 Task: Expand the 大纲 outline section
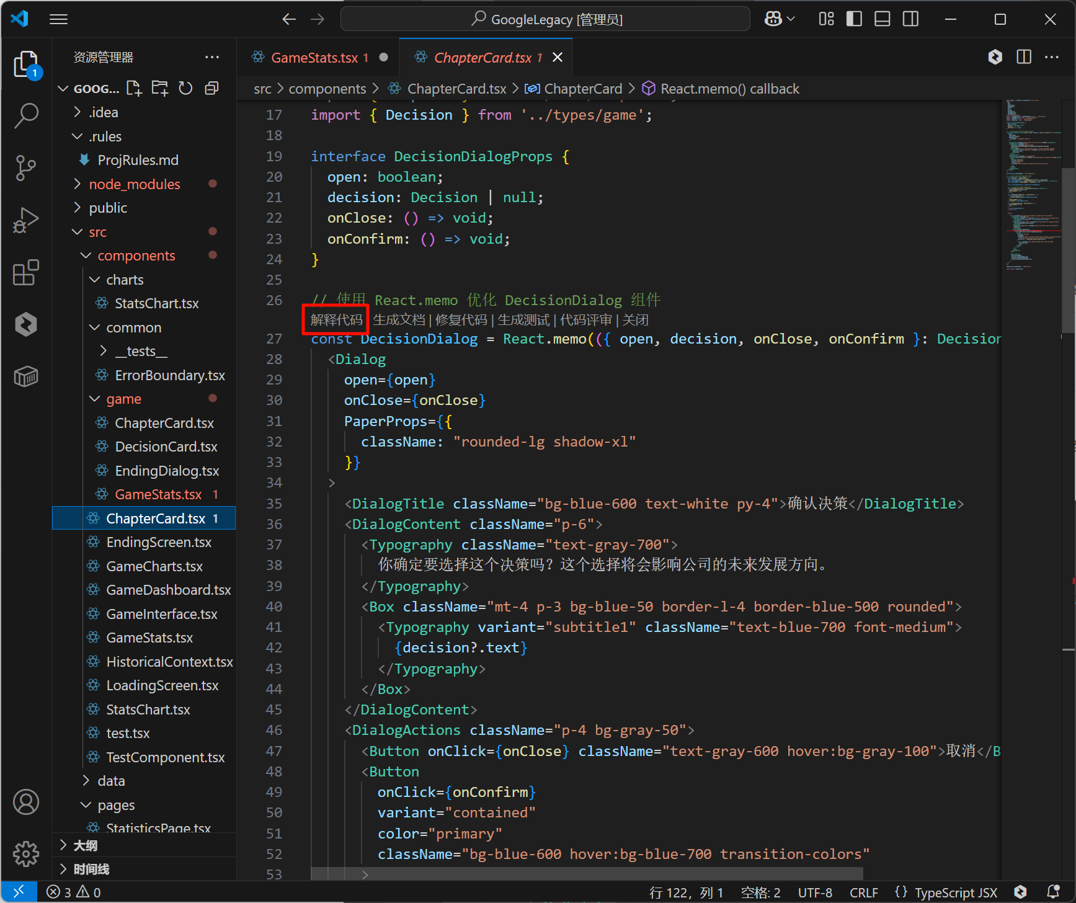click(x=86, y=845)
